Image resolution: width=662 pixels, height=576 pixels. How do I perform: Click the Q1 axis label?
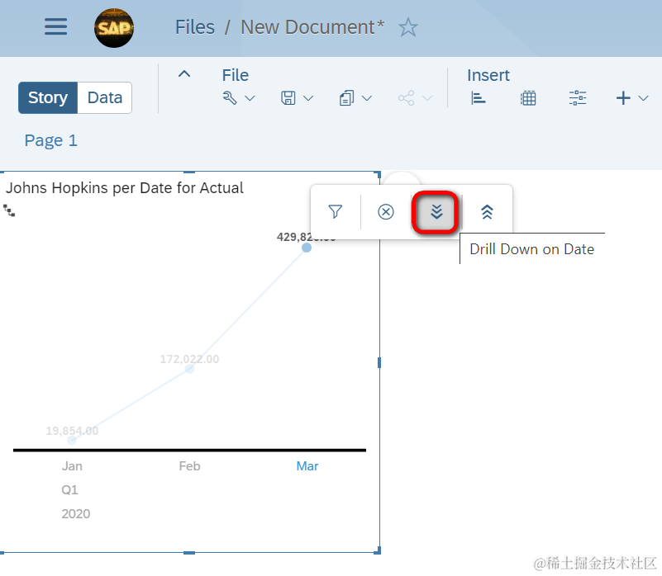[69, 490]
